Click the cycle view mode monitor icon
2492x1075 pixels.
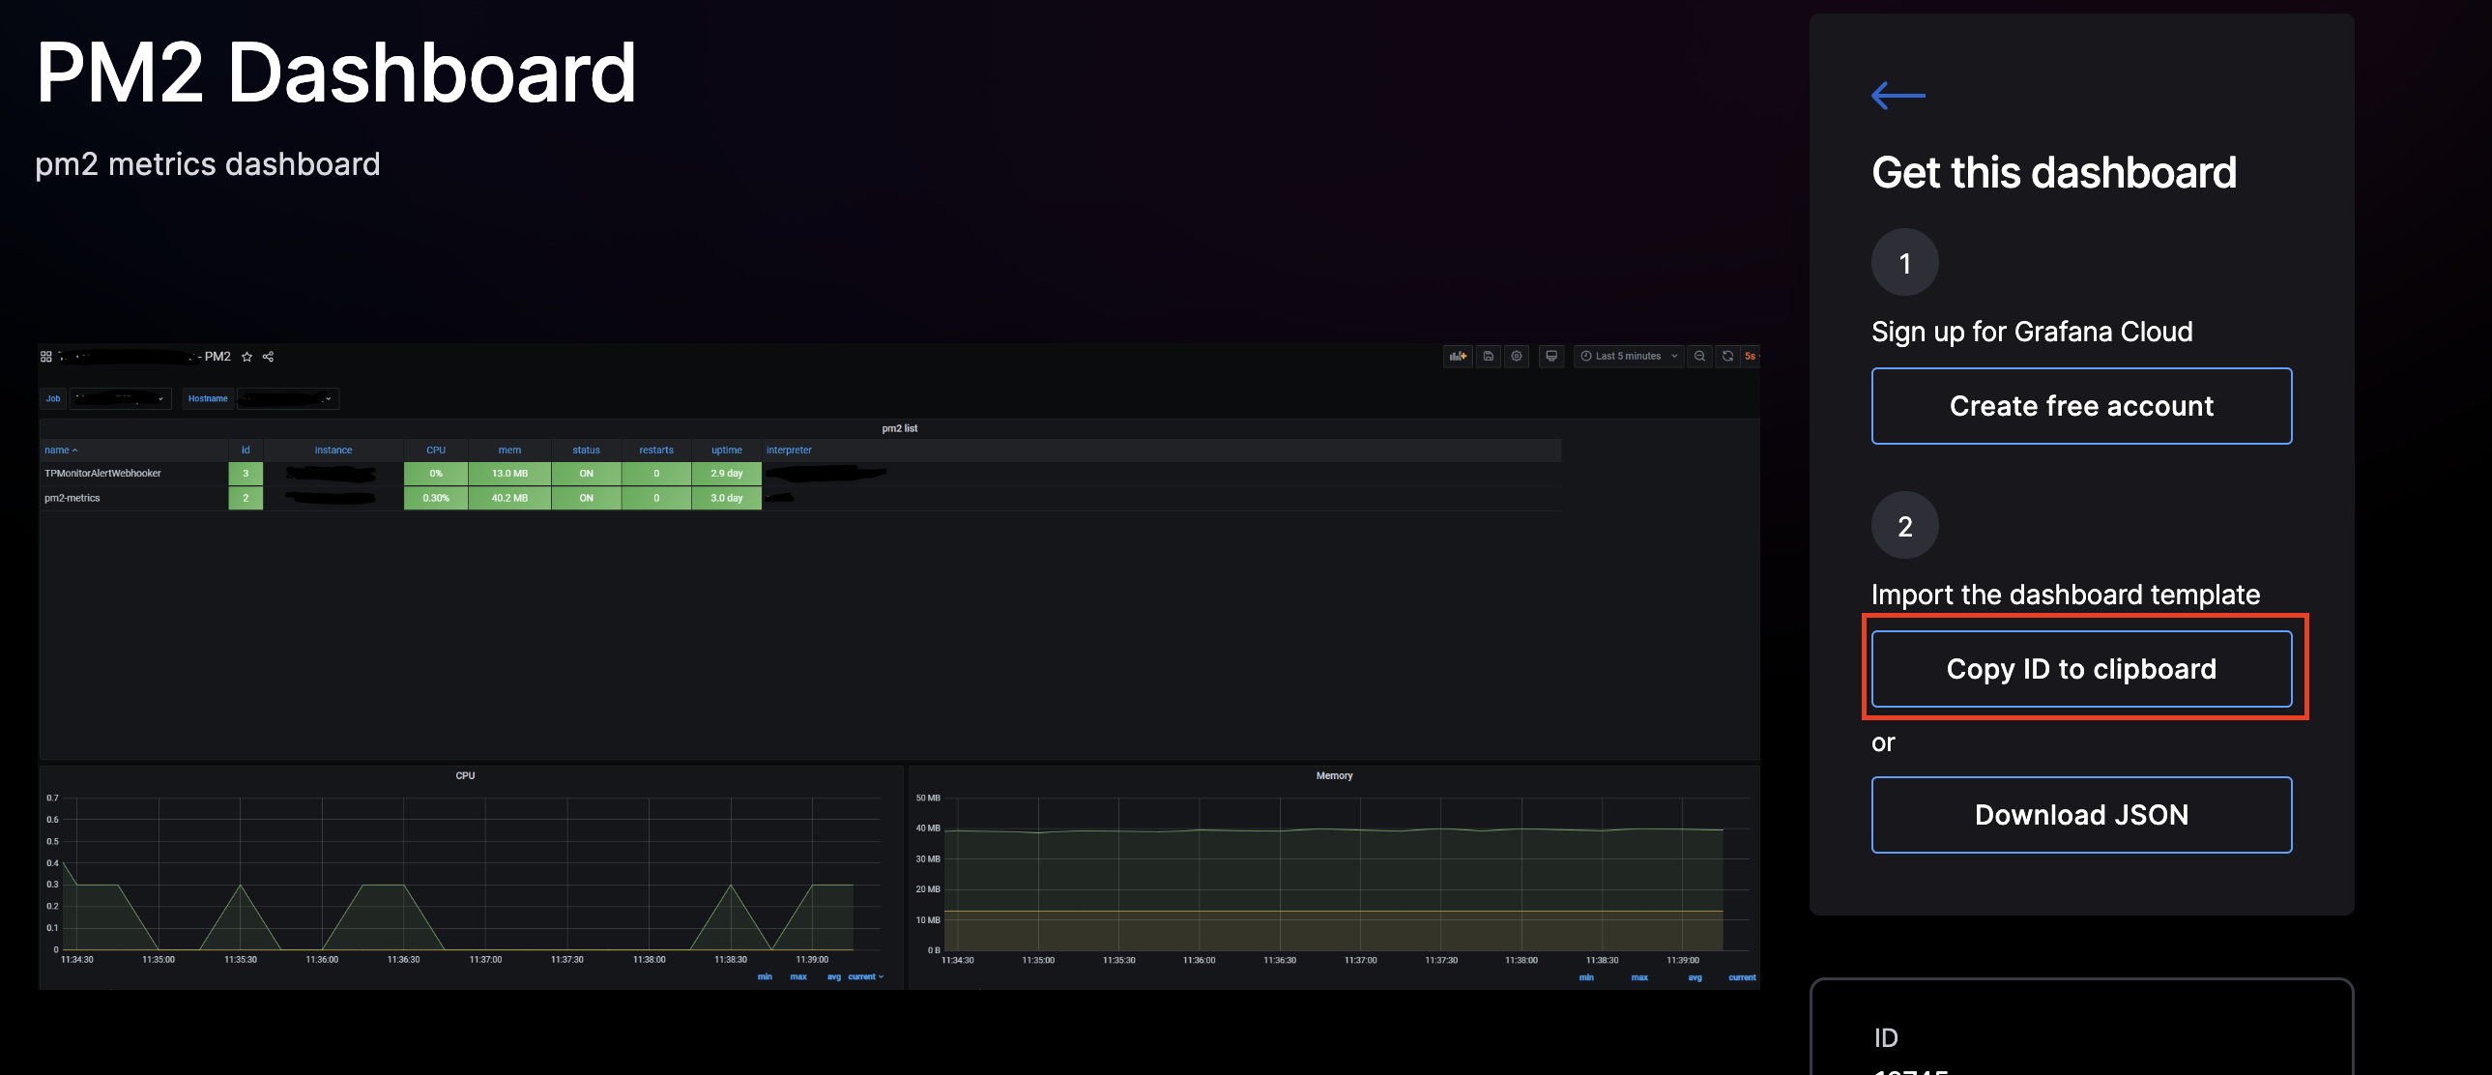1550,356
